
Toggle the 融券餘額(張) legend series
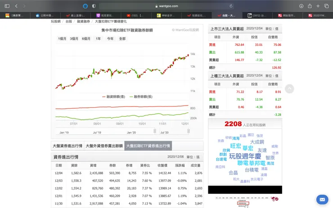coord(141,97)
